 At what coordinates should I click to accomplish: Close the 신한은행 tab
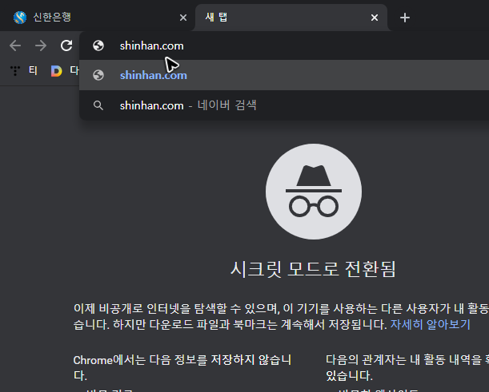click(183, 18)
